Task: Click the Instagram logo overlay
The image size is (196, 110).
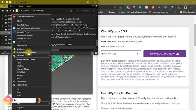Action: (x=8, y=100)
